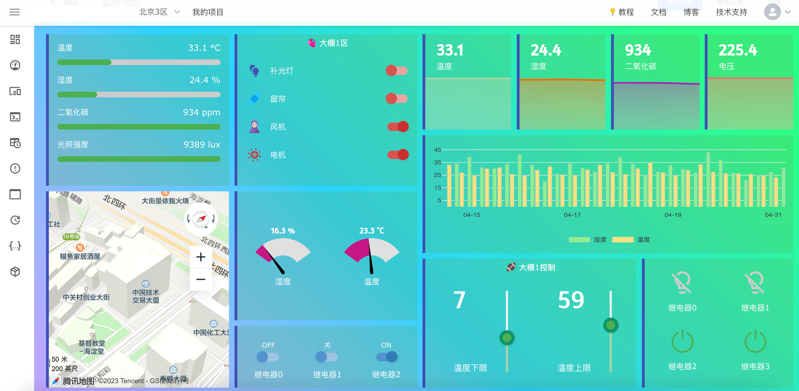Open the user avatar dropdown arrow
This screenshot has height=391, width=799.
point(787,12)
